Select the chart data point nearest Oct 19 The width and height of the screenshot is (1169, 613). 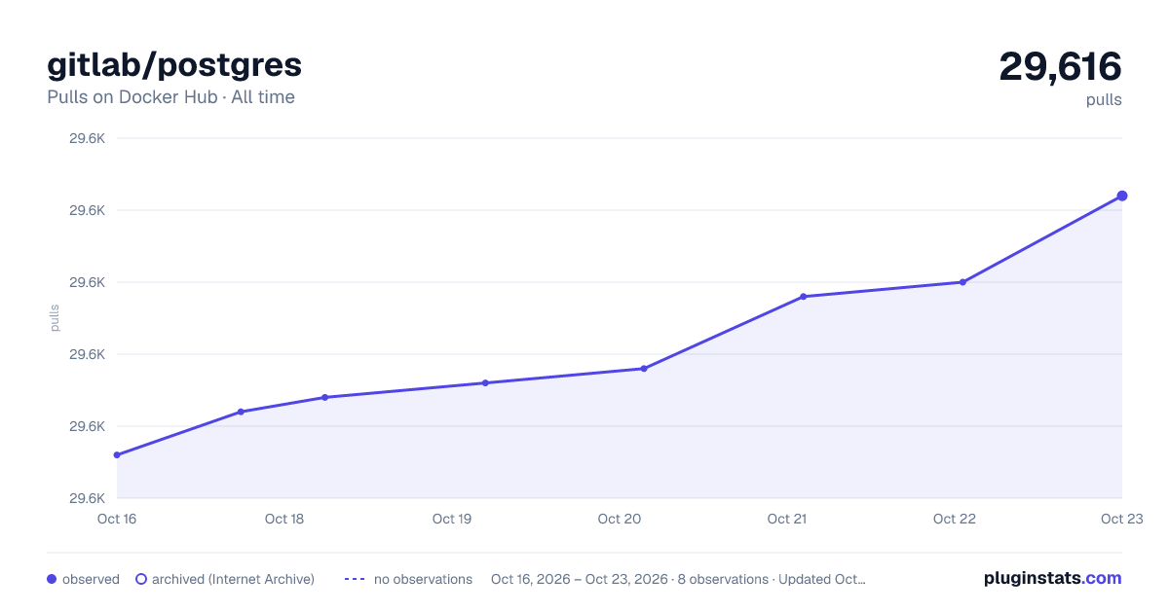[484, 383]
